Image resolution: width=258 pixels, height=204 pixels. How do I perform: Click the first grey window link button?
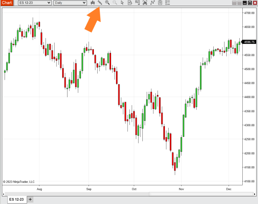click(234, 3)
